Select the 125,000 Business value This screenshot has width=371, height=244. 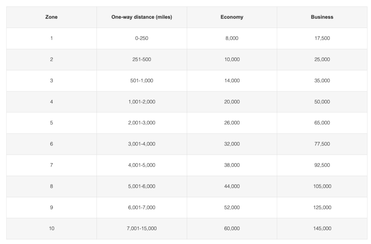pos(322,207)
